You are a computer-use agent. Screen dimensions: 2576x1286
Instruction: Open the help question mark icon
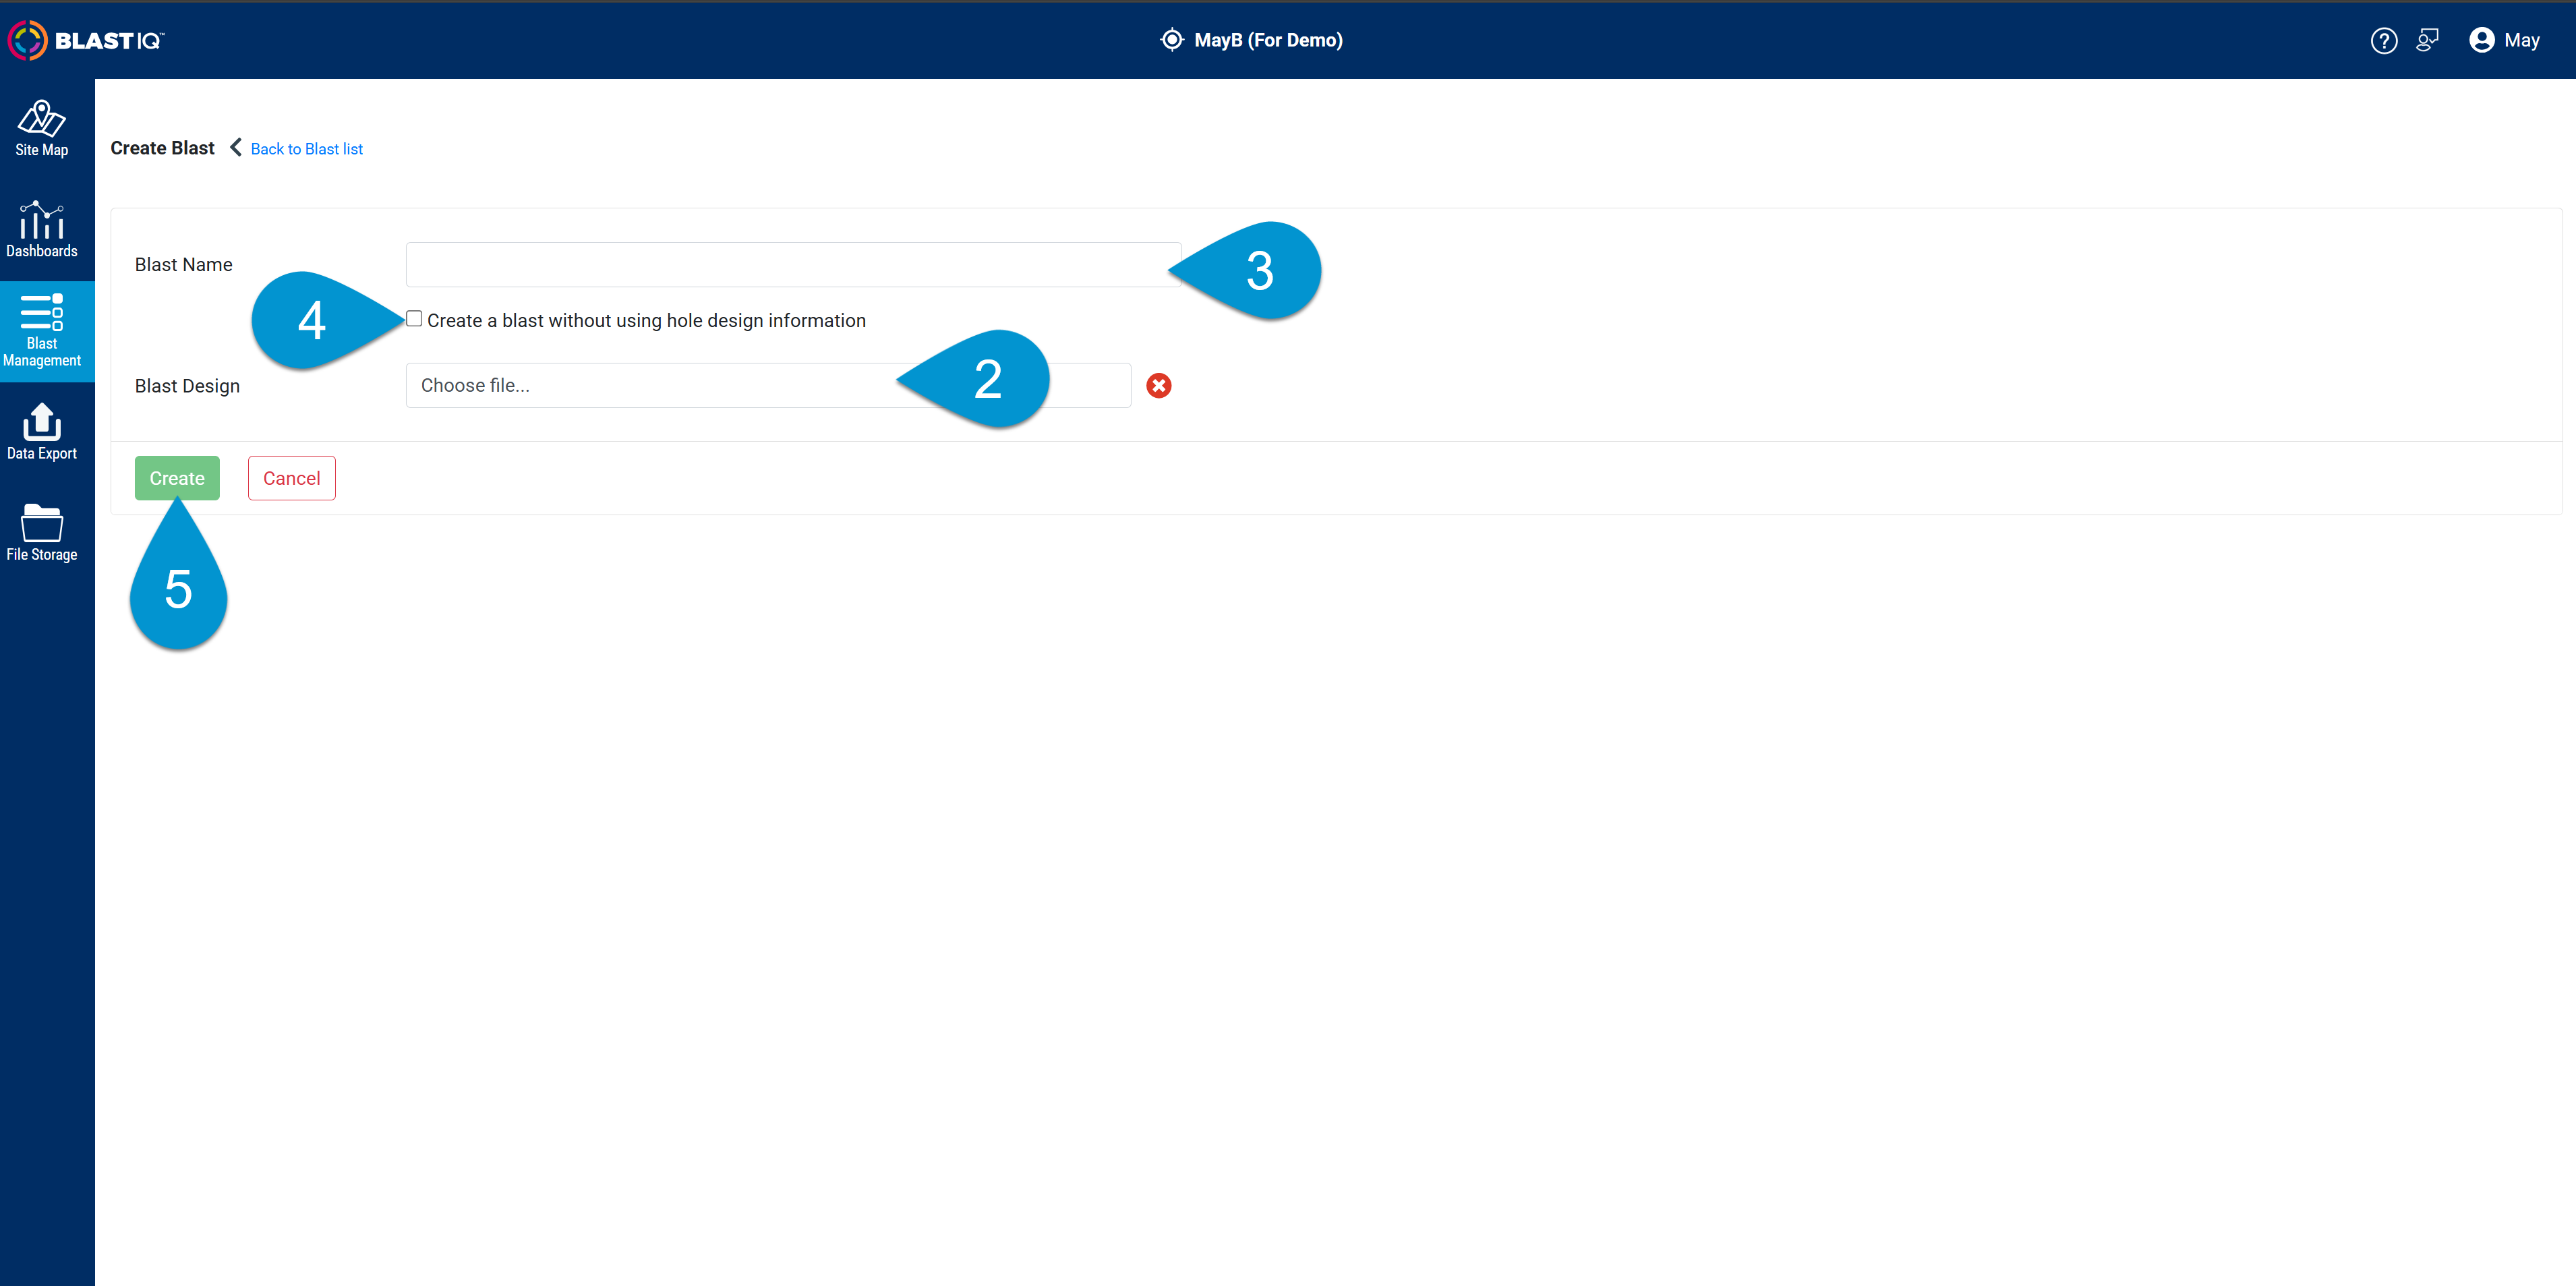pyautogui.click(x=2383, y=40)
